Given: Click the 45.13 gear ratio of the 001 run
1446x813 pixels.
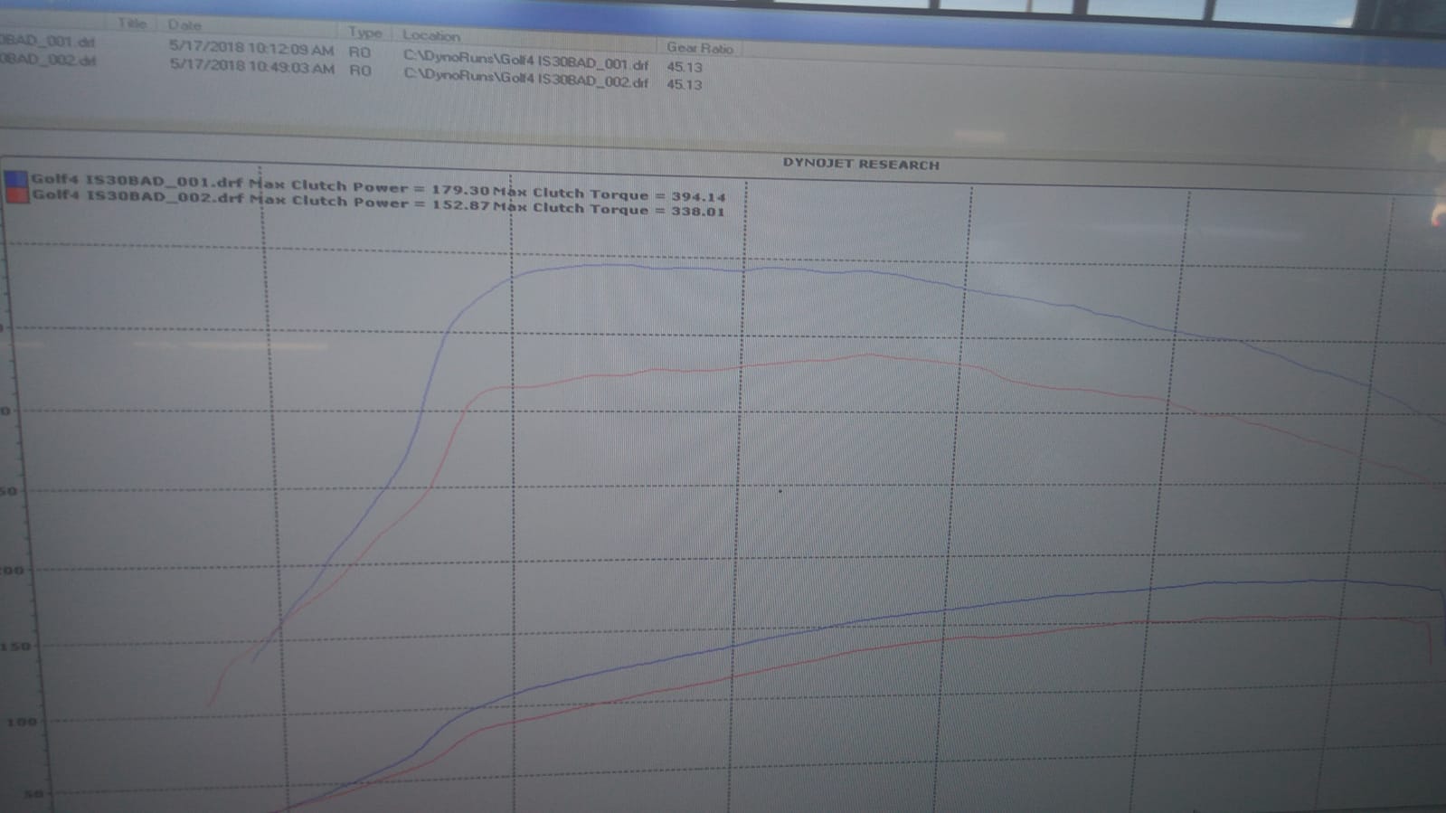Looking at the screenshot, I should (685, 67).
